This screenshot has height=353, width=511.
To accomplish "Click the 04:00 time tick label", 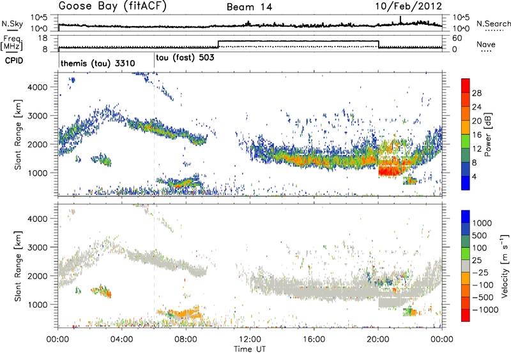I will 121,340.
